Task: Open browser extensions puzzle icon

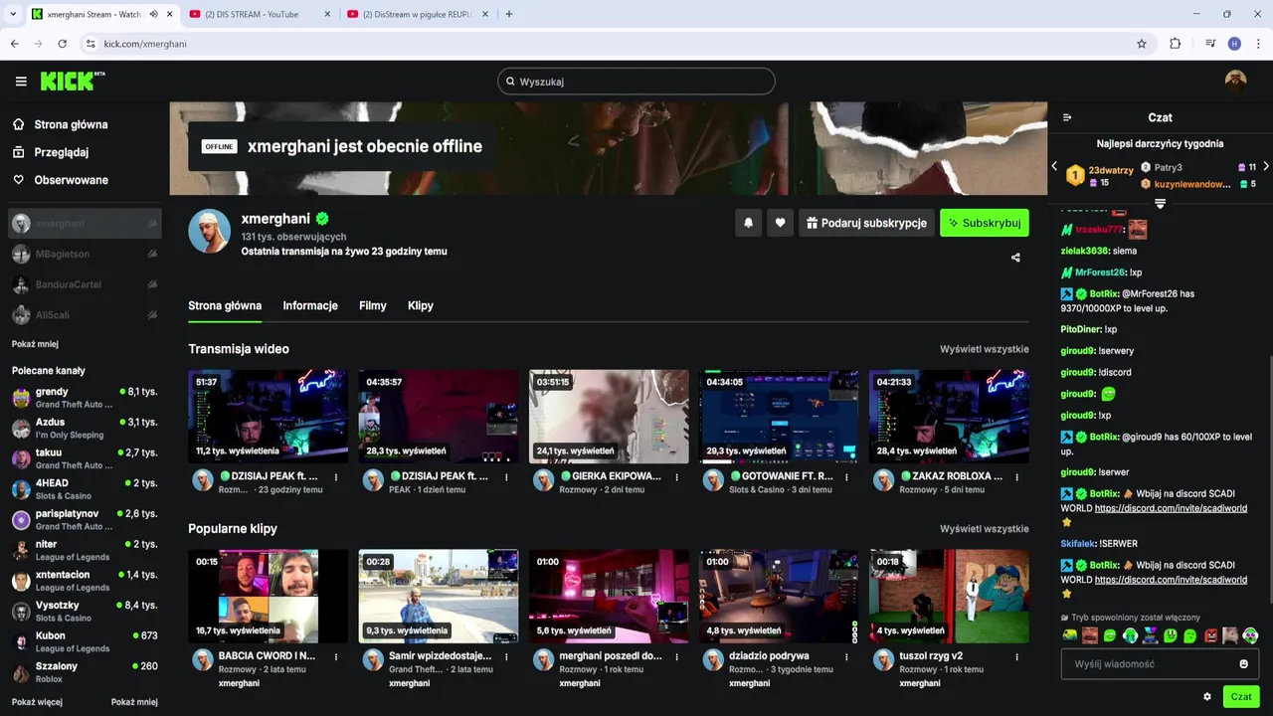Action: click(1176, 44)
